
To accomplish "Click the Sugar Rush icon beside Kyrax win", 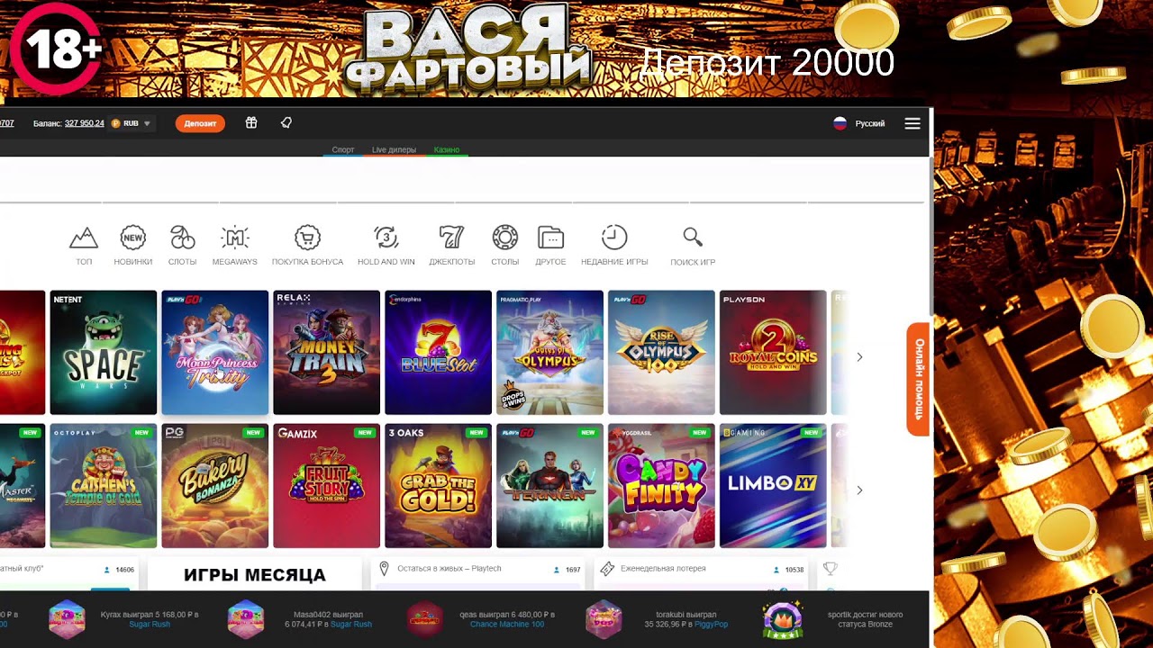I will (67, 619).
